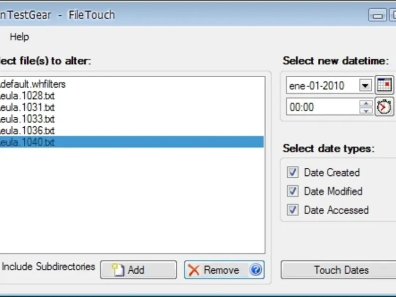This screenshot has width=396, height=297.
Task: Toggle the Date Modified checkbox
Action: [x=293, y=191]
